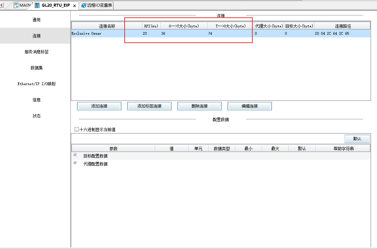Show the 信息 page
This screenshot has width=377, height=249.
point(36,100)
